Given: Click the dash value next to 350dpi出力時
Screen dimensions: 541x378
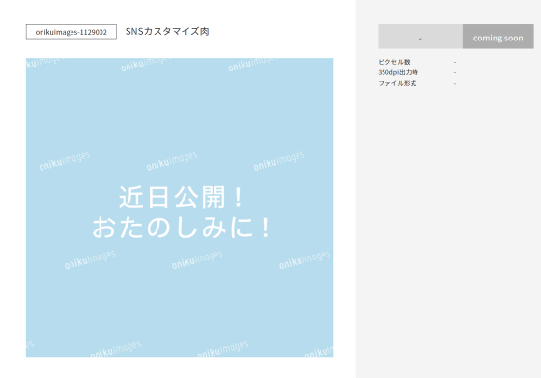Looking at the screenshot, I should [x=455, y=73].
